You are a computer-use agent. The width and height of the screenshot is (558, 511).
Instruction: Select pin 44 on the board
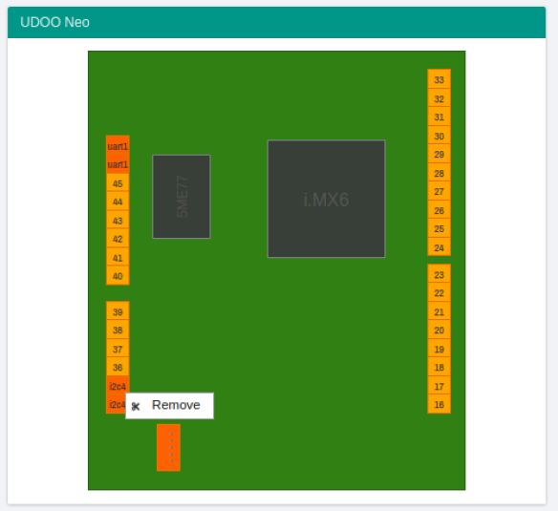tap(118, 202)
